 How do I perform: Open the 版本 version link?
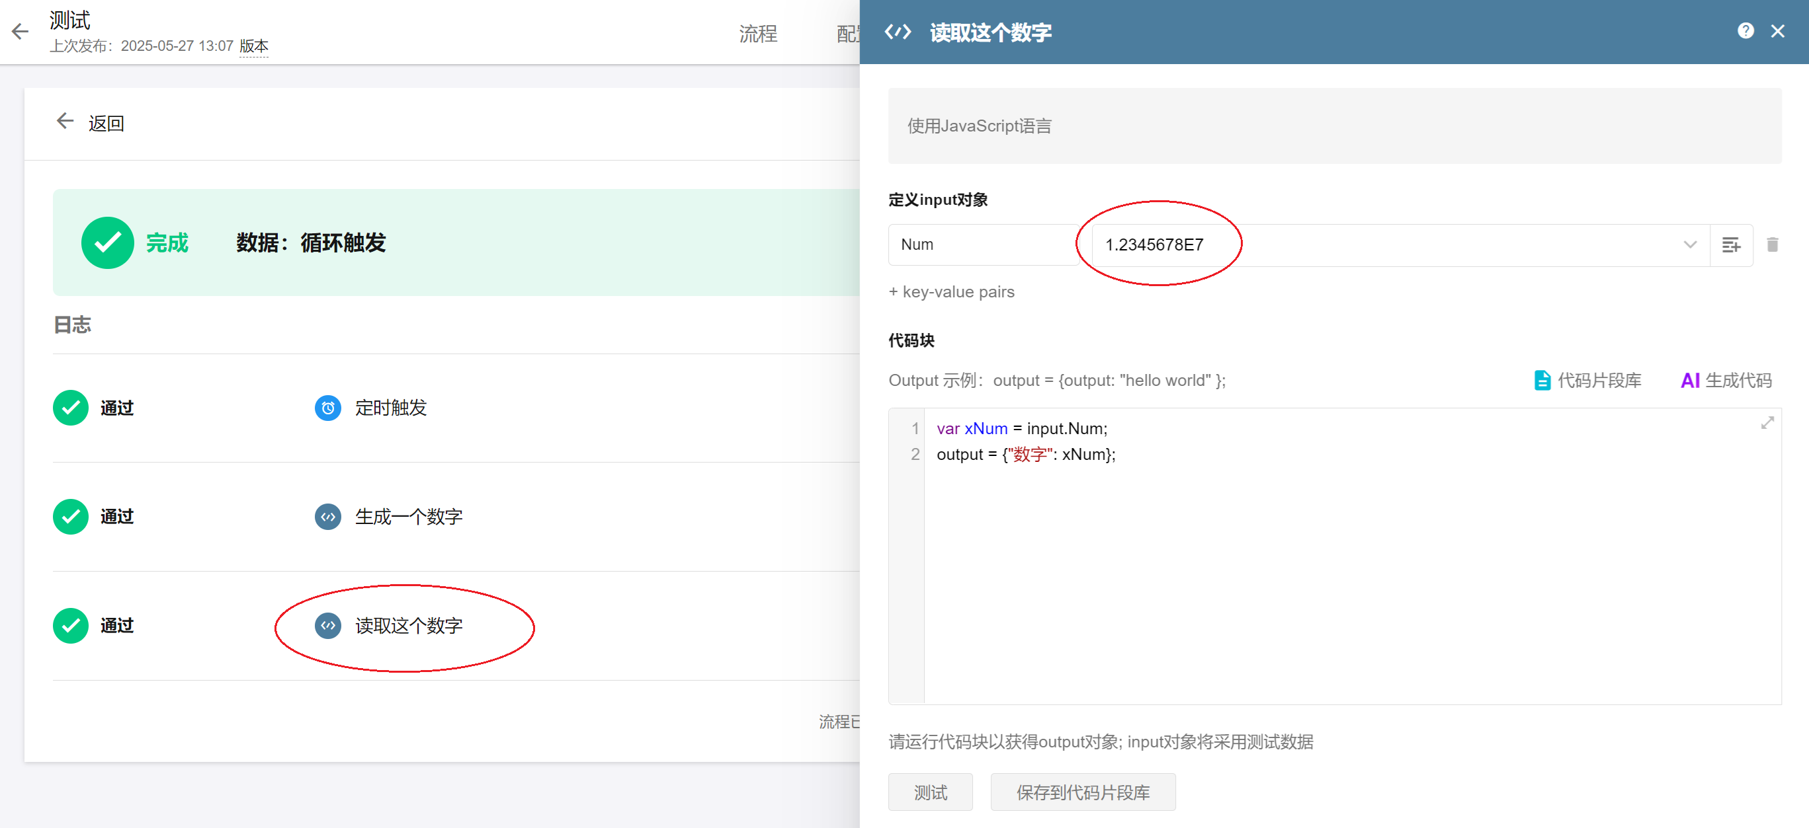(253, 46)
